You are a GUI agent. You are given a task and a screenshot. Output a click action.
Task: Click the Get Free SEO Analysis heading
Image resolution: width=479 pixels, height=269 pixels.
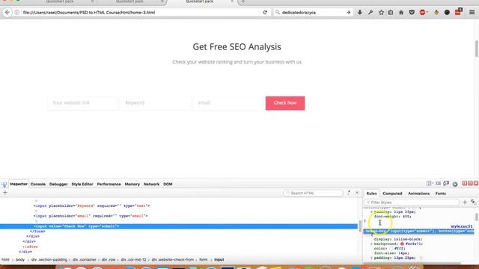click(x=237, y=46)
